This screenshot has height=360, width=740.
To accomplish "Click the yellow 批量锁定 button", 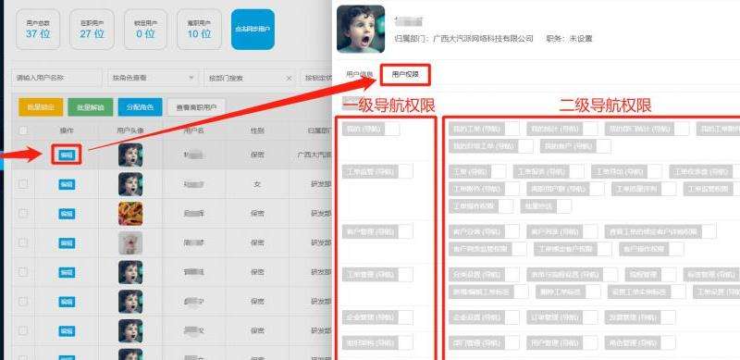I will point(41,107).
